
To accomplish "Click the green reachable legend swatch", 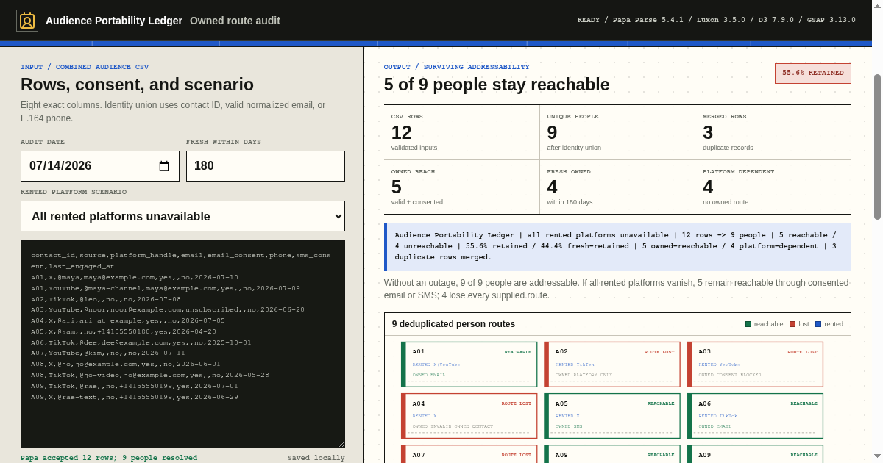I will coord(748,324).
